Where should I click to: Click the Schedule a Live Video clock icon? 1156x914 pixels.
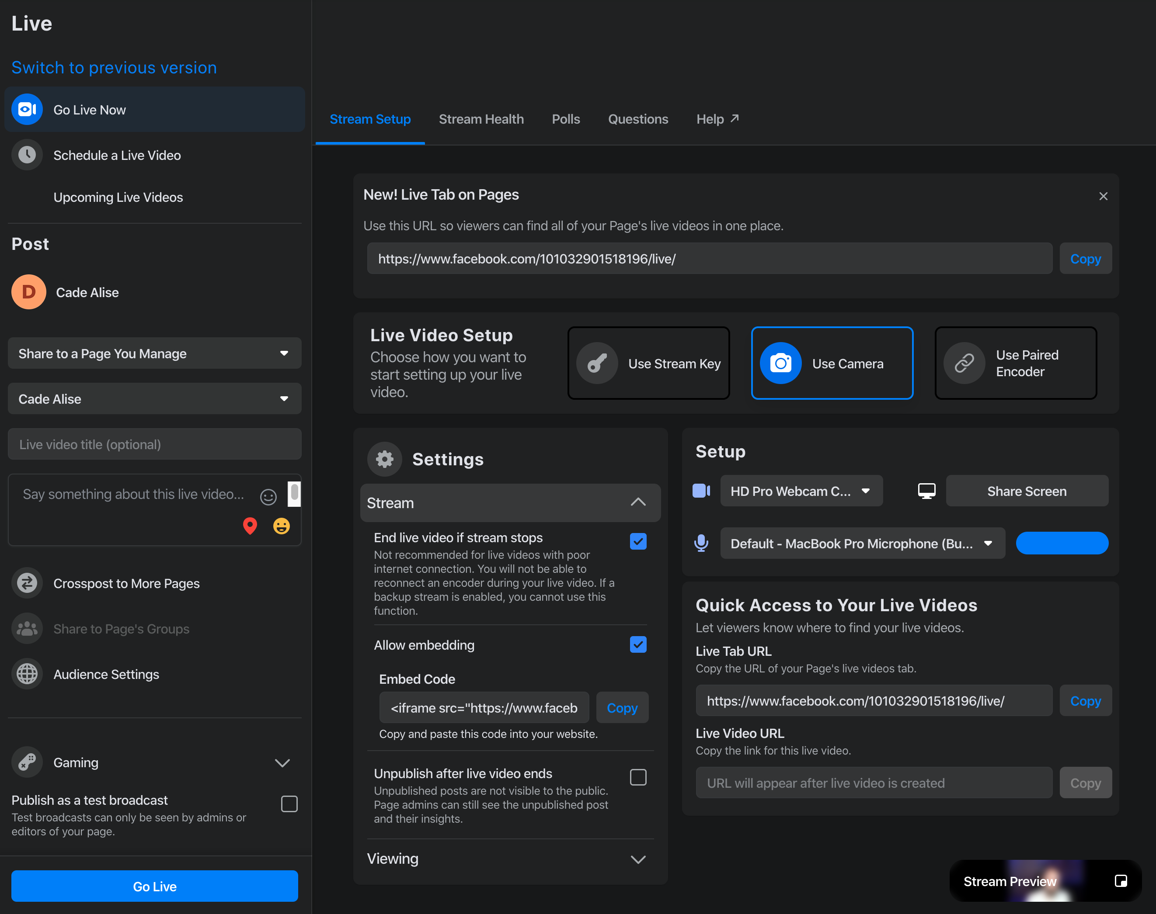coord(27,155)
